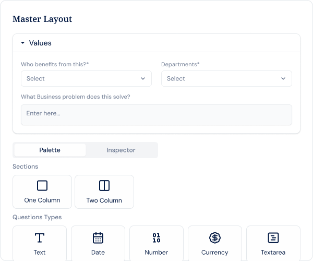Choose the Date calendar icon
313x261 pixels.
(98, 238)
